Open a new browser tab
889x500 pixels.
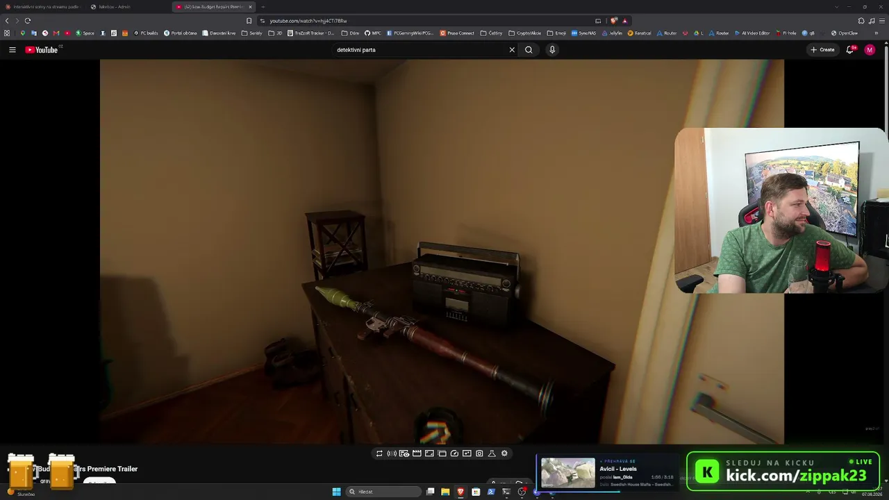263,7
